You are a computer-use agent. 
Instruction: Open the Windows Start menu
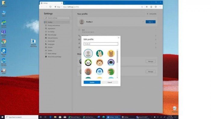(x=2, y=117)
